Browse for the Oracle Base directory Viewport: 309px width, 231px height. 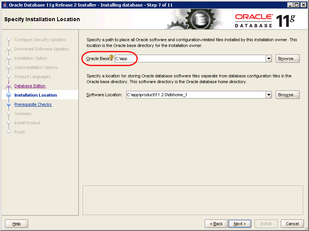tap(287, 59)
